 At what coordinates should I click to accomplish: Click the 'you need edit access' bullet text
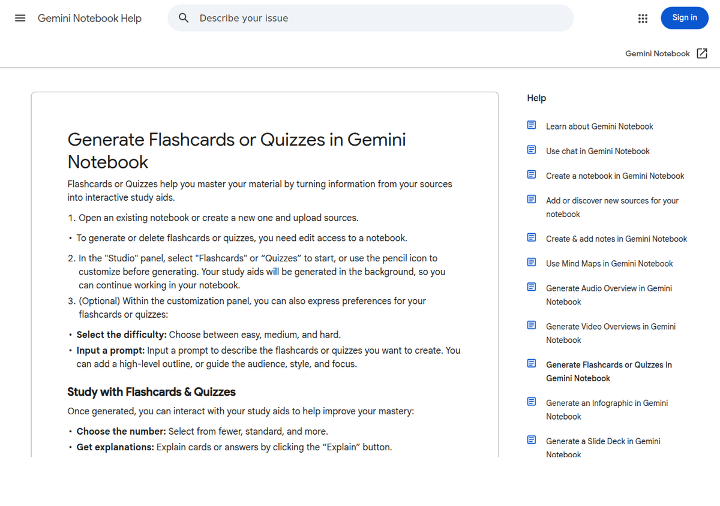click(242, 238)
